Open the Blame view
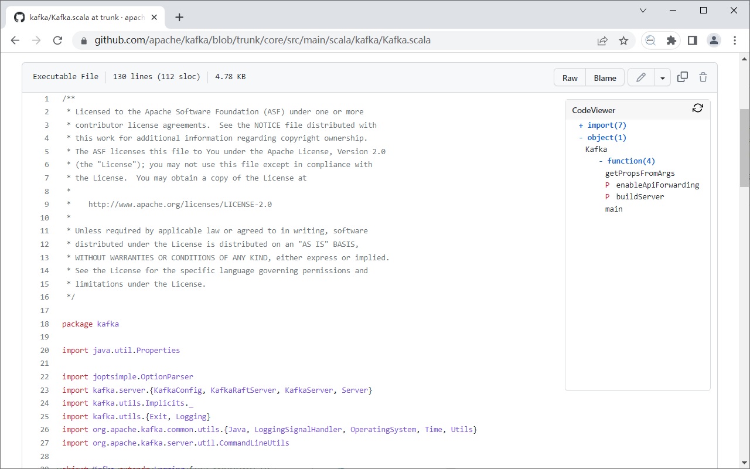This screenshot has height=469, width=750. [605, 77]
